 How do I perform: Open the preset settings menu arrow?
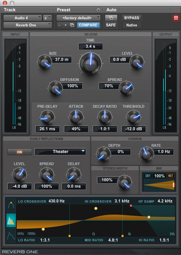point(98,10)
